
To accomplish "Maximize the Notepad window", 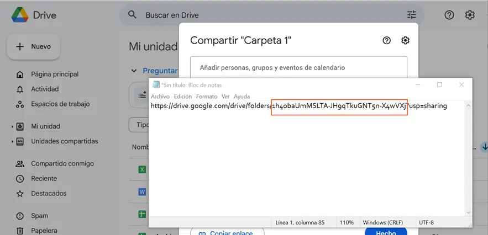I will point(439,84).
